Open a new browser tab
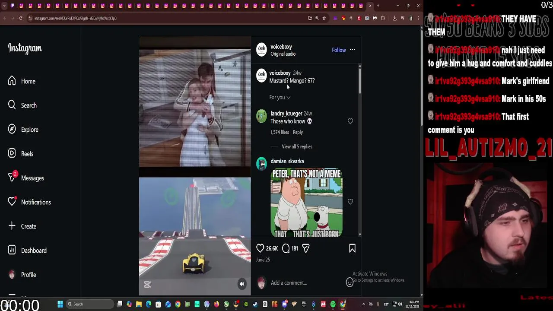This screenshot has height=311, width=553. 378,6
